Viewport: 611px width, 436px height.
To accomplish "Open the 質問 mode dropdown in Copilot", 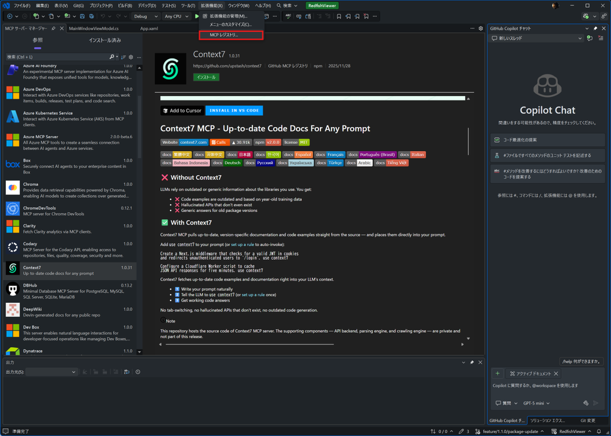I will coord(506,403).
